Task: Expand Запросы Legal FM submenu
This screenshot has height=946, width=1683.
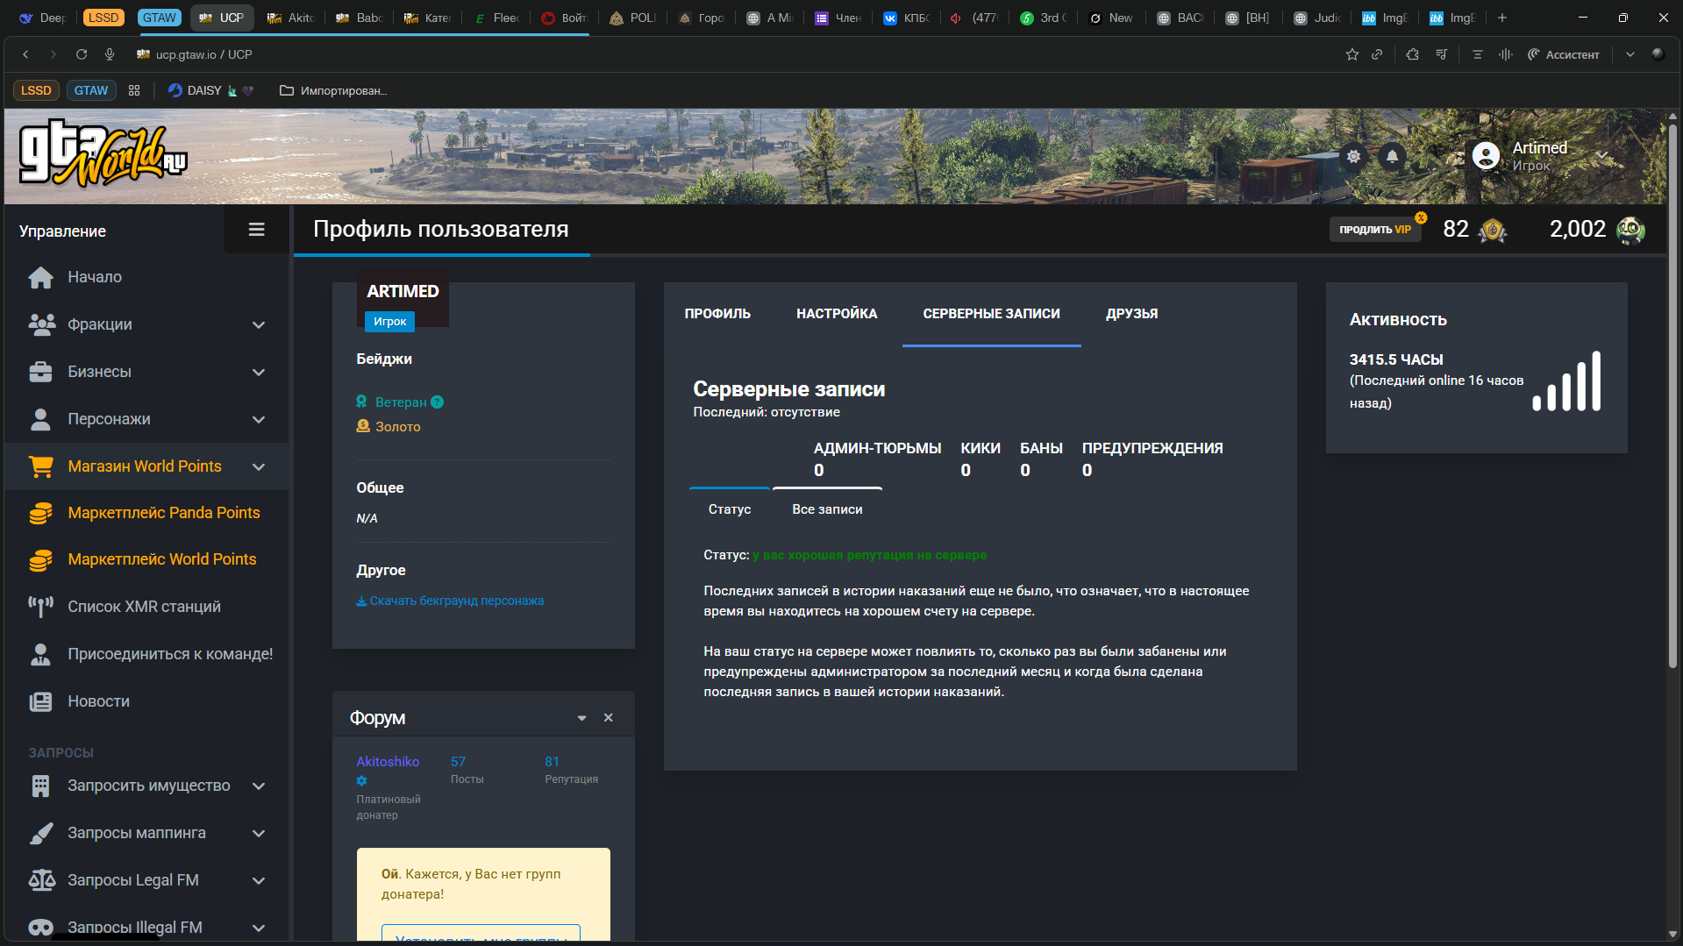Action: tap(258, 880)
